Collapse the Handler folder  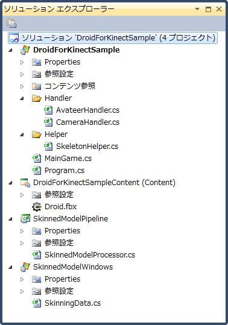coord(22,98)
